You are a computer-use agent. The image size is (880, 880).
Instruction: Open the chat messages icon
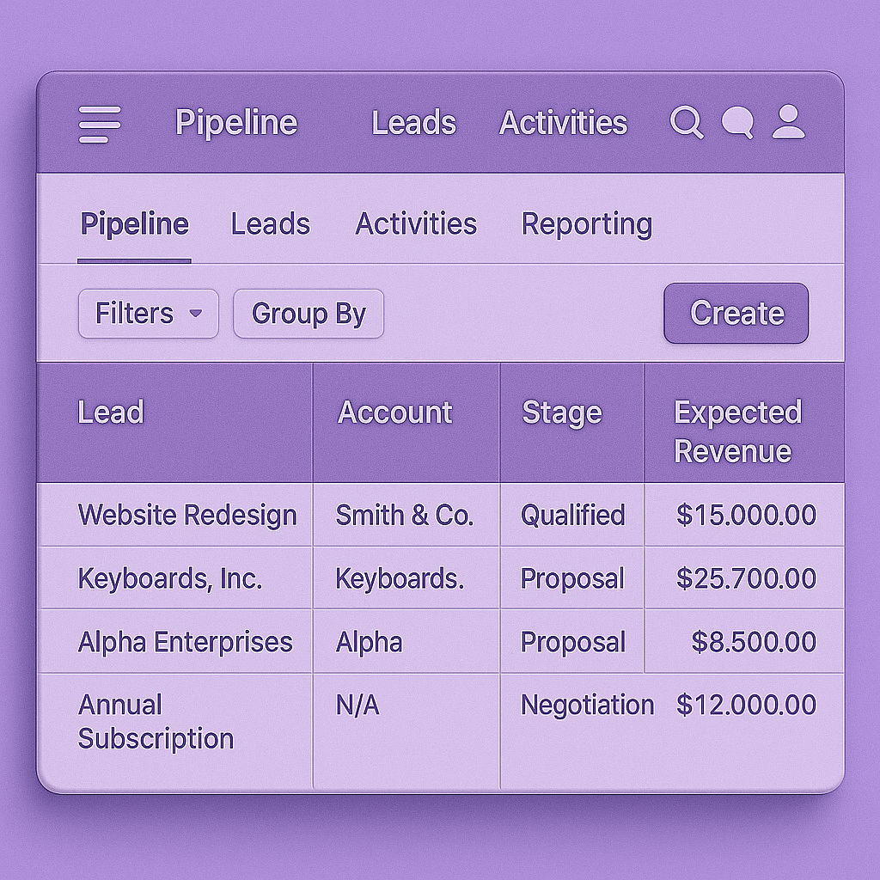(x=736, y=122)
